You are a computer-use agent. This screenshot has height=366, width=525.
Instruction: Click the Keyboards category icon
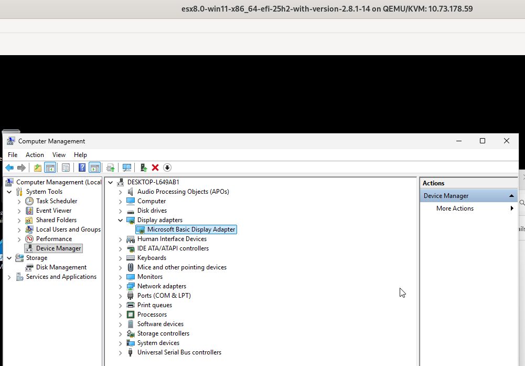131,258
